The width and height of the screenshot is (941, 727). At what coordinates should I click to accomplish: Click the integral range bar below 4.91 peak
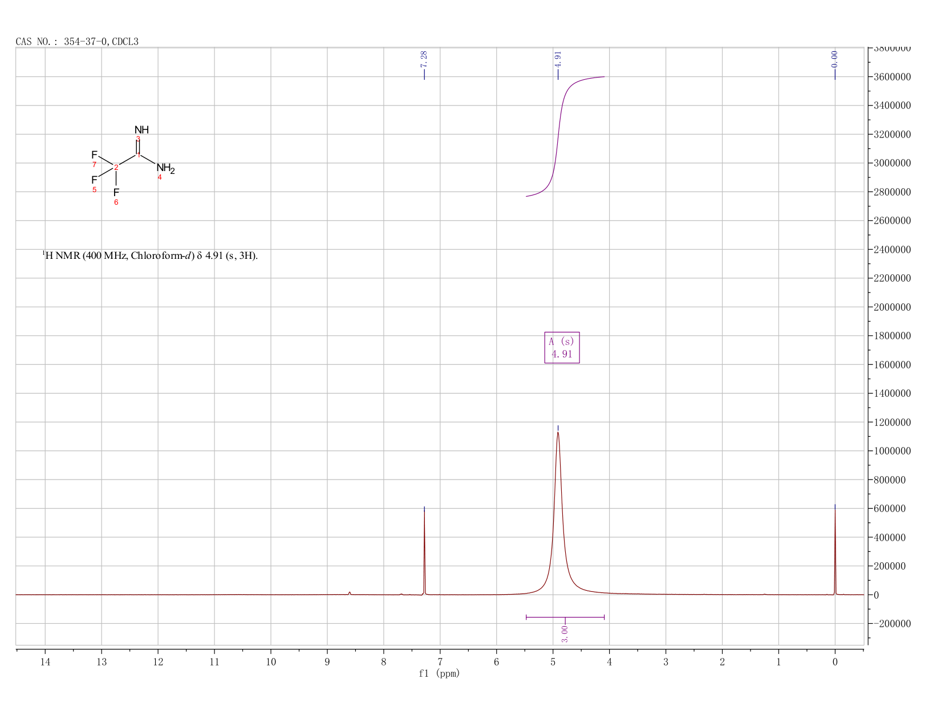coord(565,617)
